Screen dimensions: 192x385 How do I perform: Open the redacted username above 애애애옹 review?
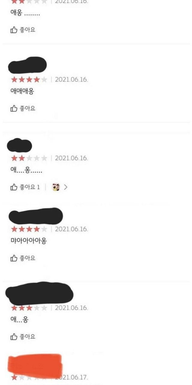click(28, 65)
